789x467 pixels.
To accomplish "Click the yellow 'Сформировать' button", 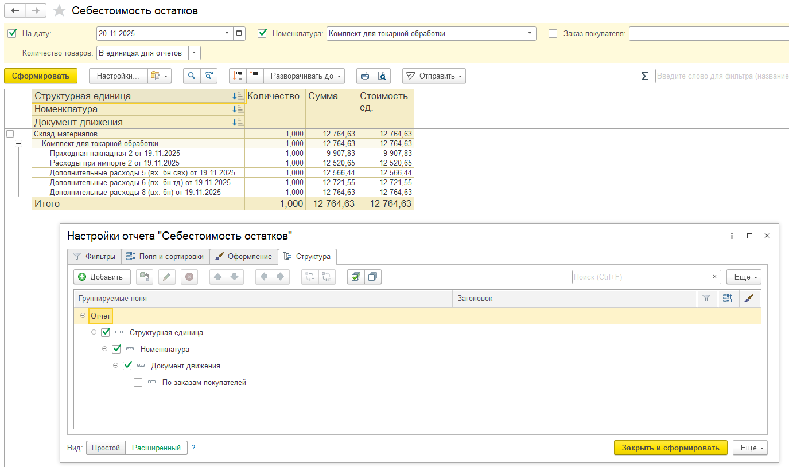I will (40, 76).
